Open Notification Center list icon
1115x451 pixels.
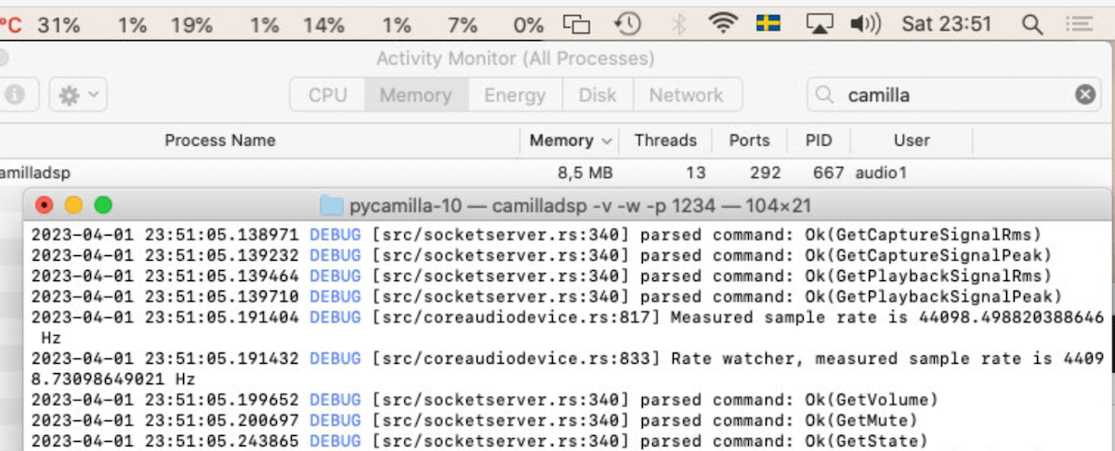1079,24
